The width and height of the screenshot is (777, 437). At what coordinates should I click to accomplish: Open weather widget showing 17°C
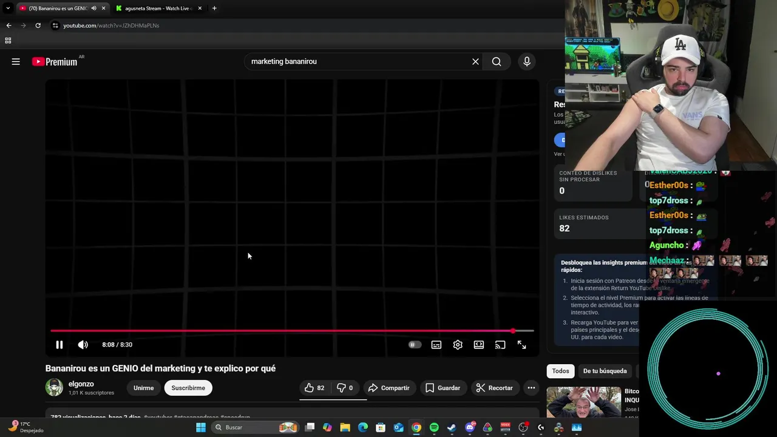pos(25,427)
